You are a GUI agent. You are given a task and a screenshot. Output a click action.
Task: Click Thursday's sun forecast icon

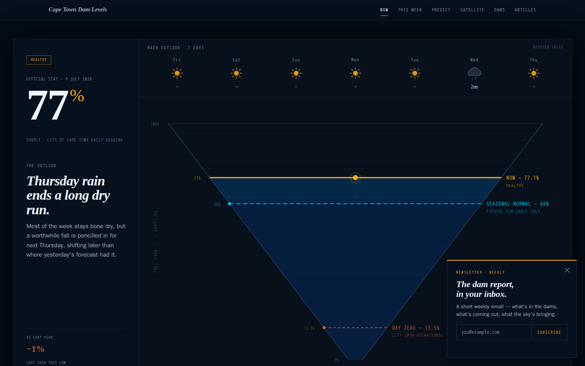tap(534, 73)
